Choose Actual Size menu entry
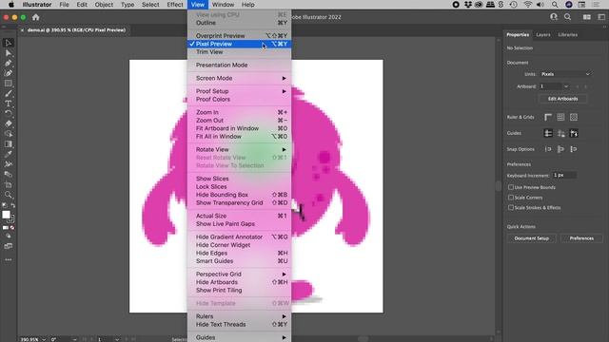609x342 pixels. [x=239, y=216]
